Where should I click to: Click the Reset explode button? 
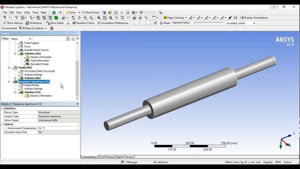tap(165, 23)
